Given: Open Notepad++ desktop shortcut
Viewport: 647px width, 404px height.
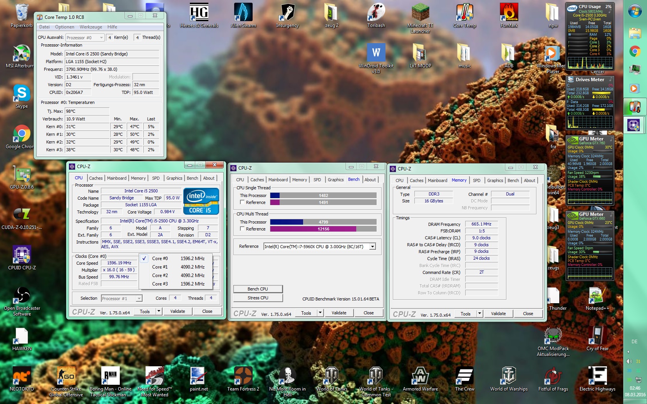Looking at the screenshot, I should (597, 299).
